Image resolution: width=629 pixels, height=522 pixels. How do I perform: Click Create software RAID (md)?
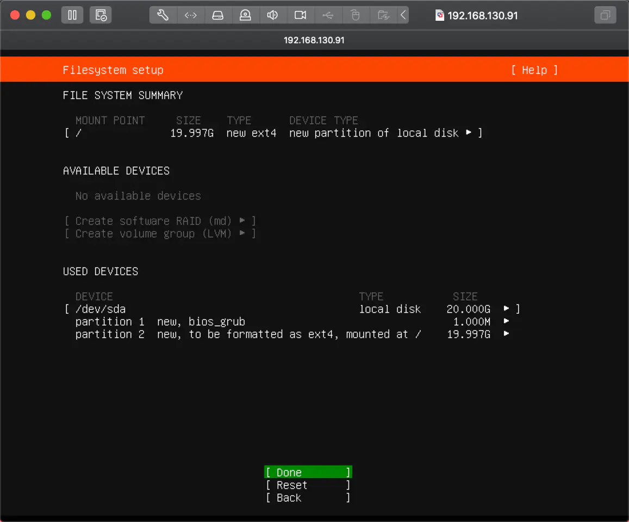pos(160,221)
